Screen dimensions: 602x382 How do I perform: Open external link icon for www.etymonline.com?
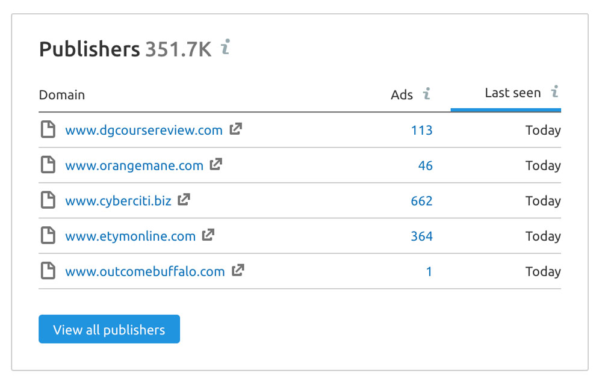coord(208,235)
